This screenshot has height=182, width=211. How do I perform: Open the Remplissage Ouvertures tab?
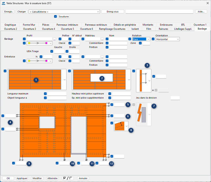[112, 29]
